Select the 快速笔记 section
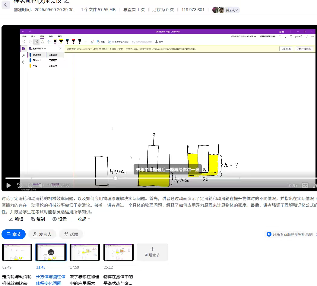Image resolution: width=317 pixels, height=286 pixels. pos(37,55)
